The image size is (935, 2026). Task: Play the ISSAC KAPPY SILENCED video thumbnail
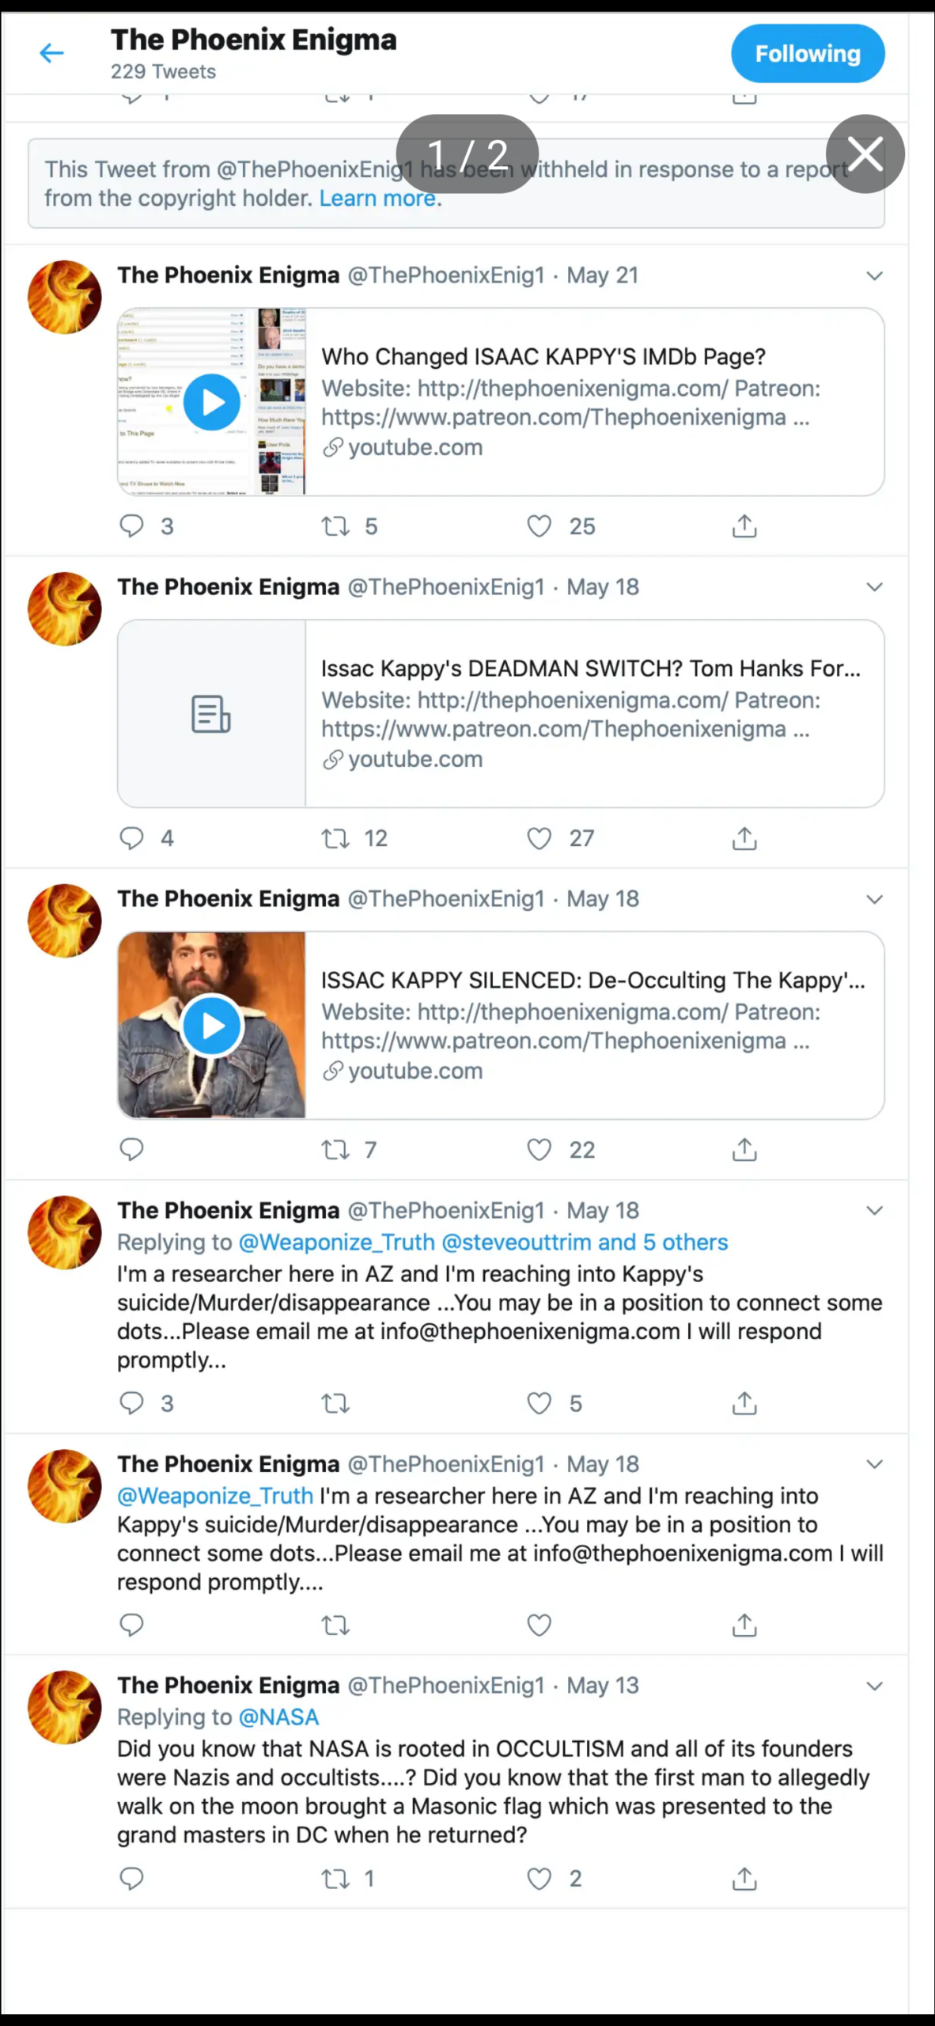tap(212, 1026)
